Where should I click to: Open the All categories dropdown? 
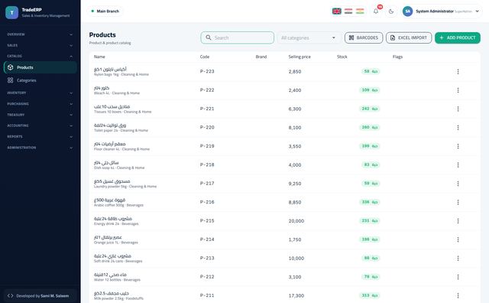(309, 37)
